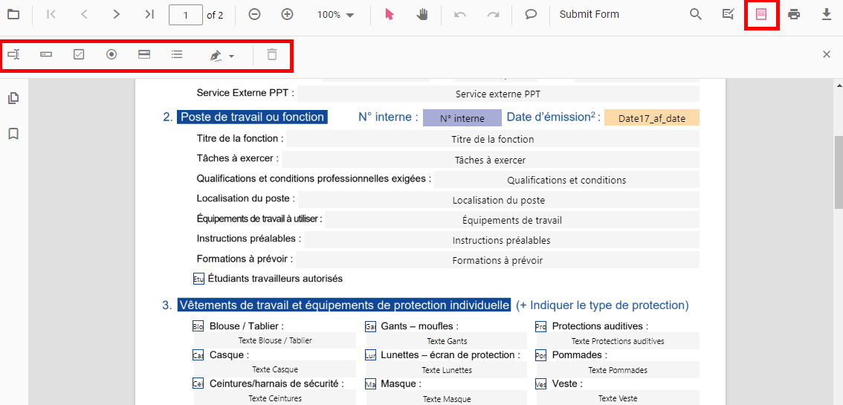Click the Équipements de travail field
This screenshot has height=405, width=843.
pos(511,220)
